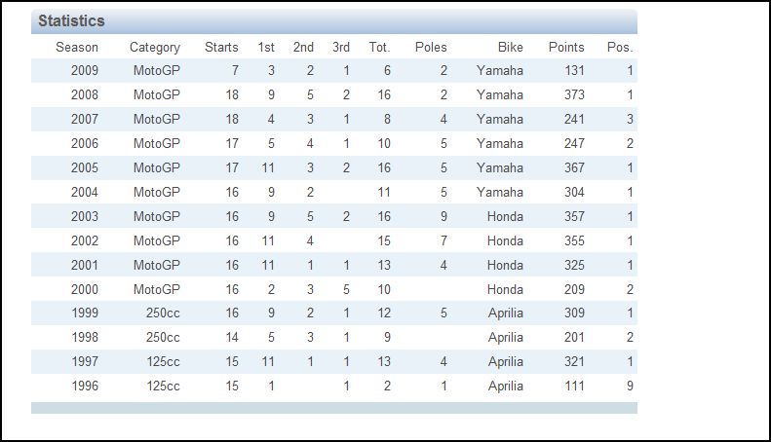
Task: Select the 2001 season cell
Action: pos(85,265)
